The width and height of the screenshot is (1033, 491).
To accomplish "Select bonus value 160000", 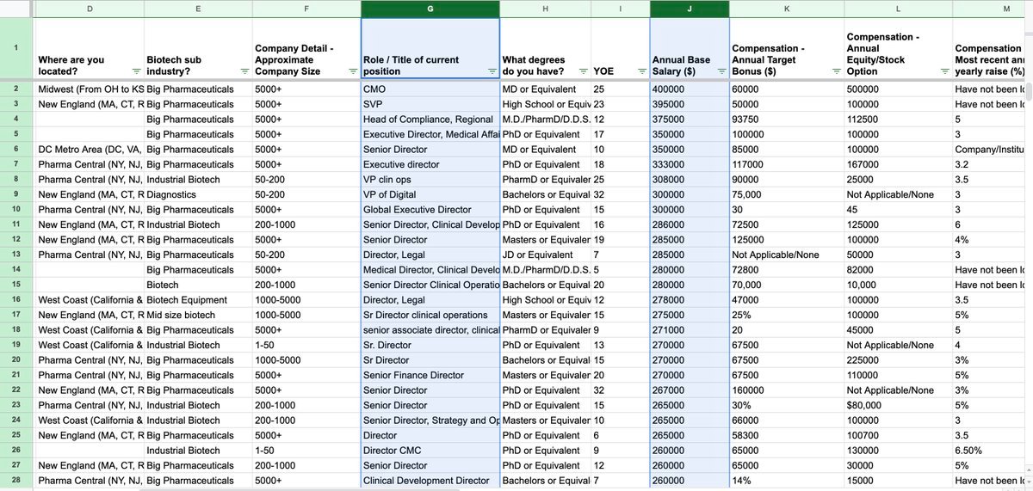I will (x=787, y=390).
